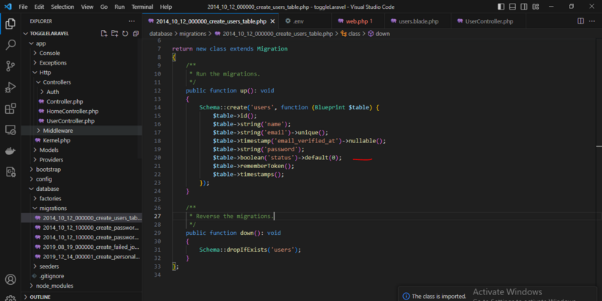Open Source Control view
This screenshot has width=602, height=301.
(10, 66)
